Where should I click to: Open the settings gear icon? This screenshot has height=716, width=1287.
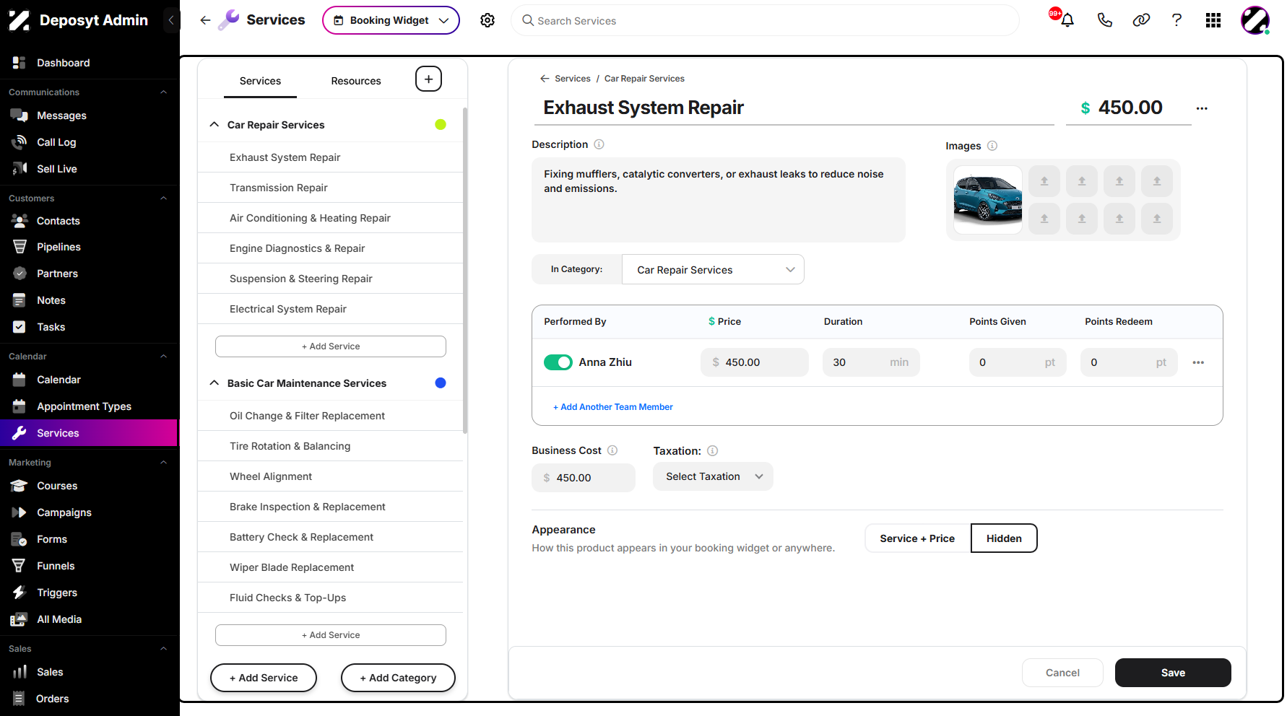point(487,20)
